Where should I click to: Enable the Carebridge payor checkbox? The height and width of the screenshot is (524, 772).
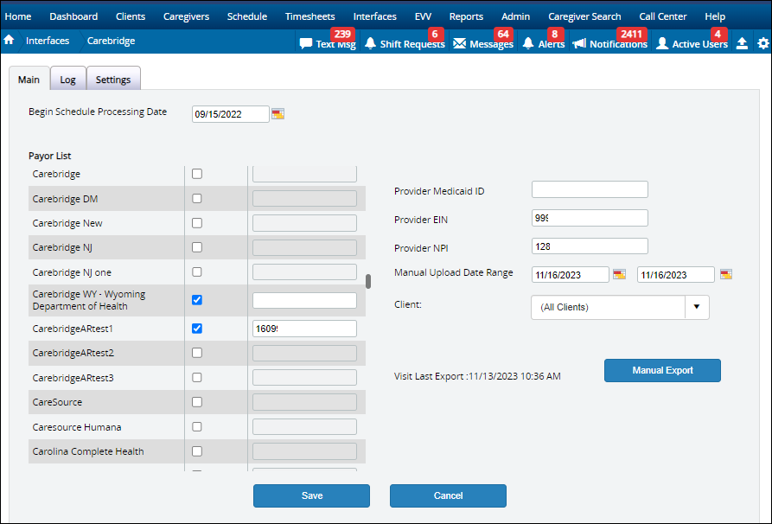coord(197,174)
